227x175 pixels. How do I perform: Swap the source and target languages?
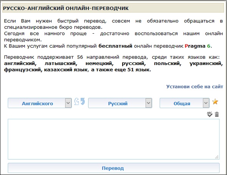coord(79,102)
